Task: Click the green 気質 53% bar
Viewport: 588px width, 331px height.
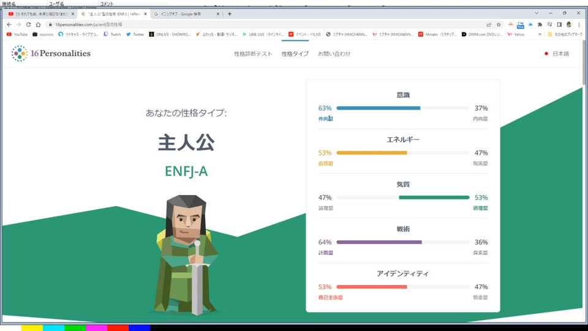Action: [434, 197]
